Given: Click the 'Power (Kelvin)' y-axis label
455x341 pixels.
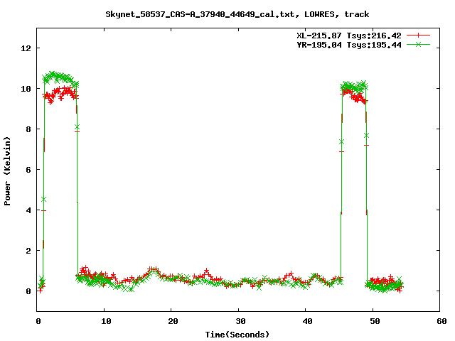Looking at the screenshot, I should click(x=7, y=171).
